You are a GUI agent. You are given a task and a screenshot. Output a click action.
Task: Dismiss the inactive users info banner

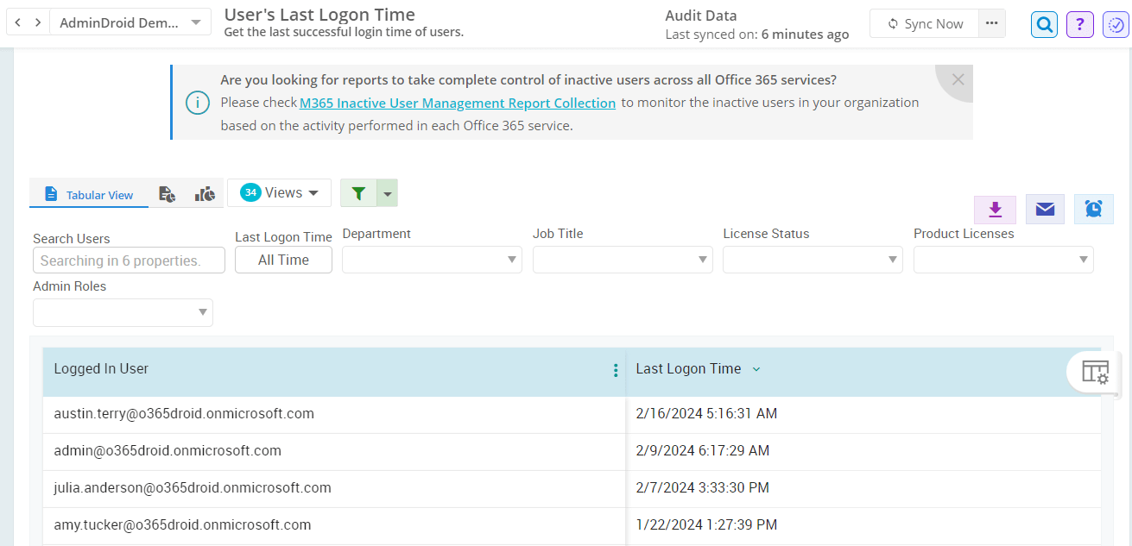(958, 79)
